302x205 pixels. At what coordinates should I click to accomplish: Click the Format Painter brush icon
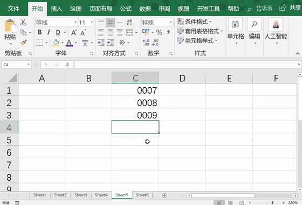23,43
